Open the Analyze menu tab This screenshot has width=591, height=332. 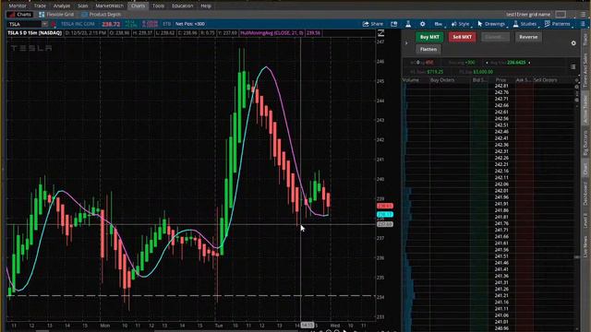pos(62,6)
